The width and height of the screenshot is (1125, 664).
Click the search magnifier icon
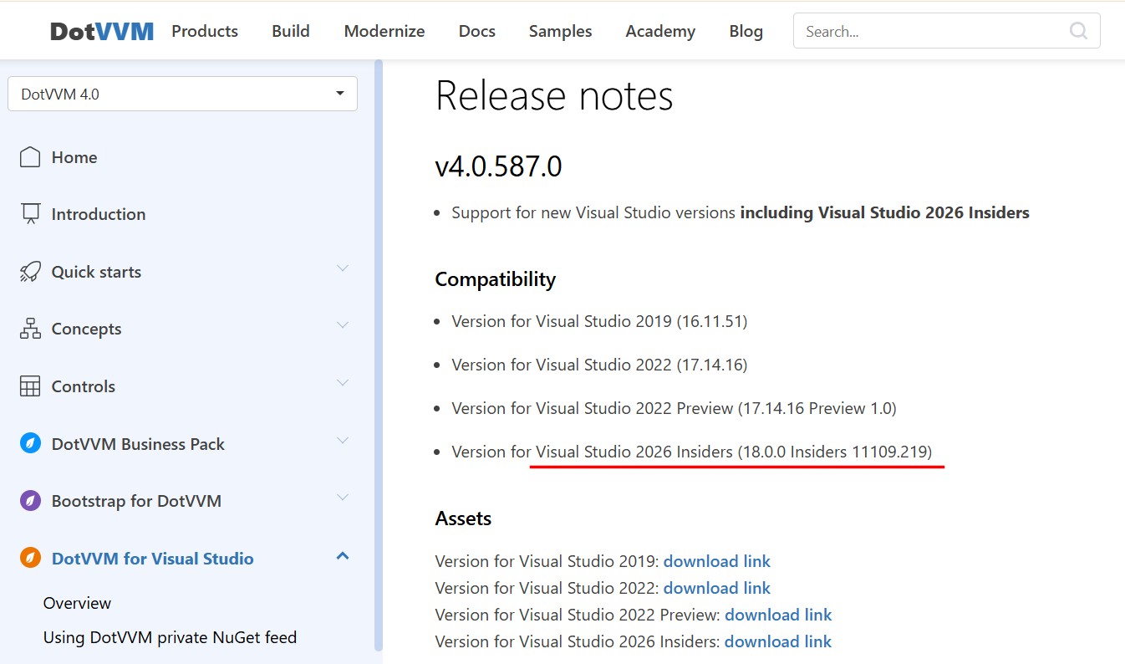pos(1078,31)
